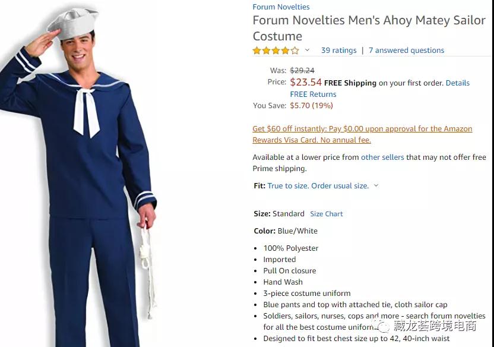Click the FREE Returns link
494x347 pixels.
(313, 94)
